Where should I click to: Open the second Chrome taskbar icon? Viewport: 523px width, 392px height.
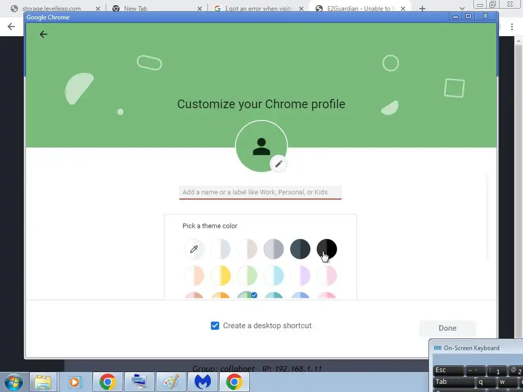pyautogui.click(x=234, y=382)
